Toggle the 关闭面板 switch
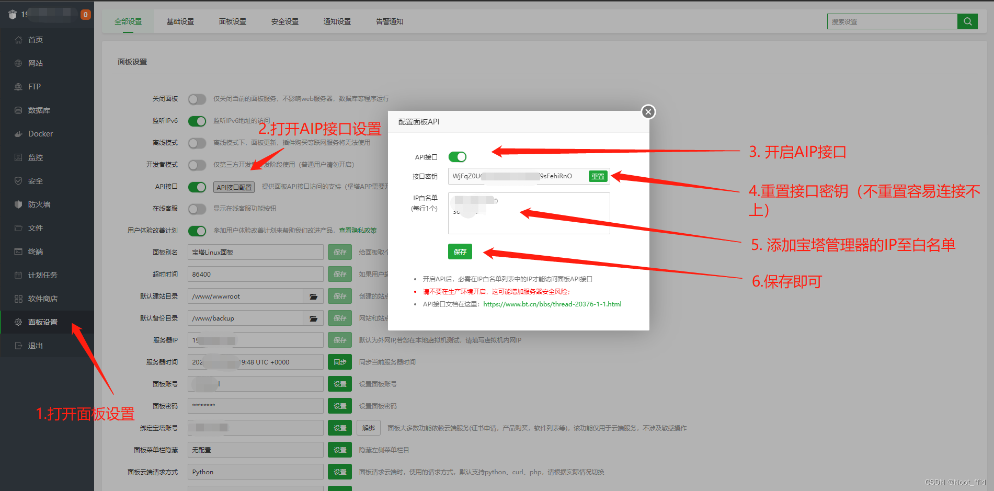This screenshot has height=491, width=994. 197,99
